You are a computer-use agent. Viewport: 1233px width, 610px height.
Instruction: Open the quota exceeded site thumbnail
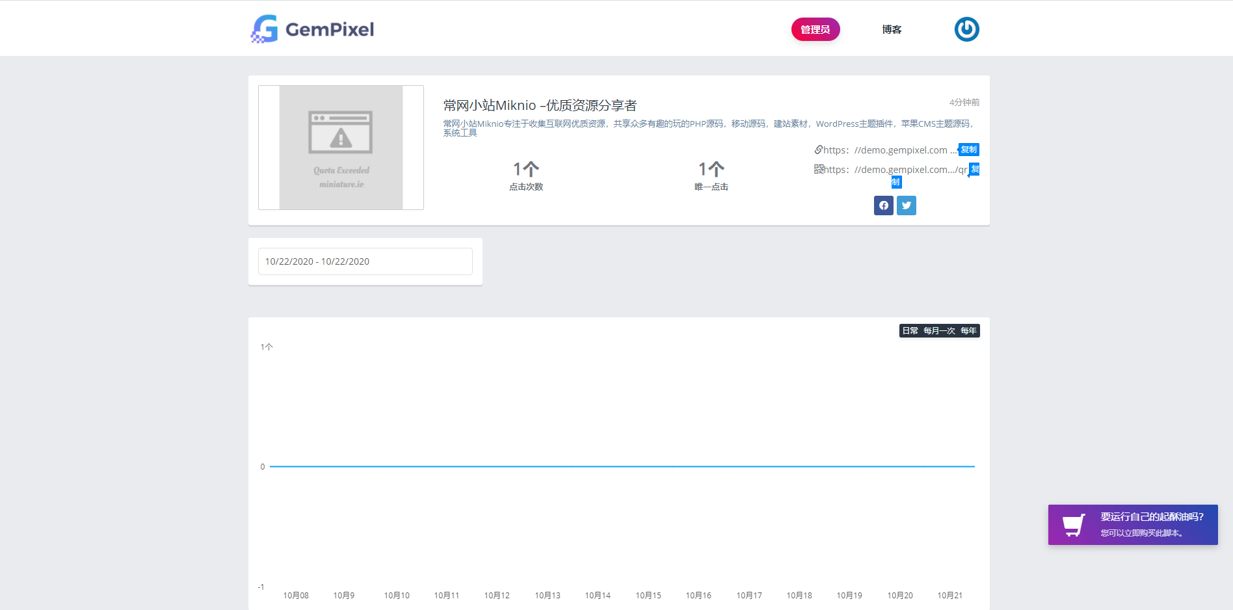(341, 148)
